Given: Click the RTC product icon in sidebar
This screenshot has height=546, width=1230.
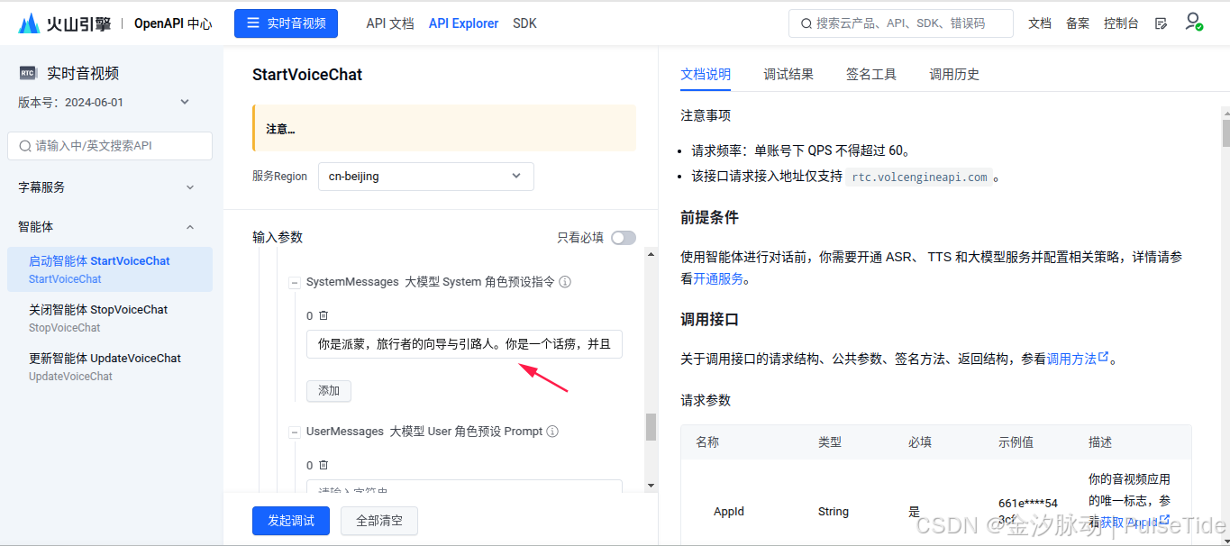Looking at the screenshot, I should pos(28,74).
